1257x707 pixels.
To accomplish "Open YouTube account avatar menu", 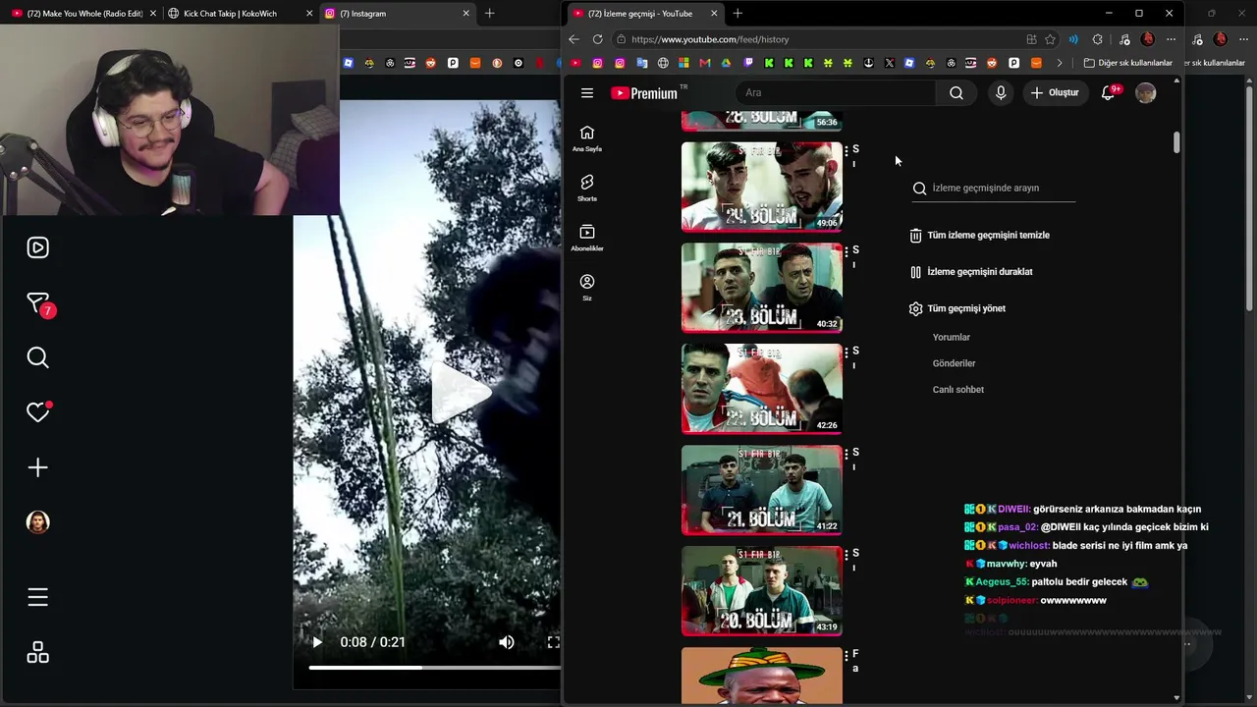I will point(1146,93).
